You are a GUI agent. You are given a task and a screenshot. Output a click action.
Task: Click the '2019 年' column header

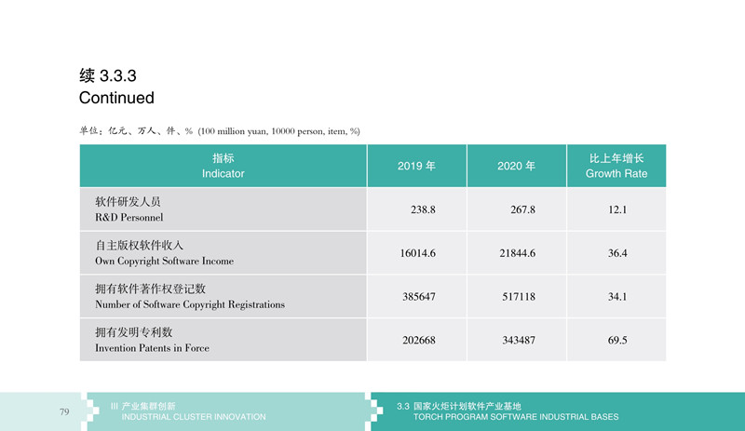pos(416,166)
